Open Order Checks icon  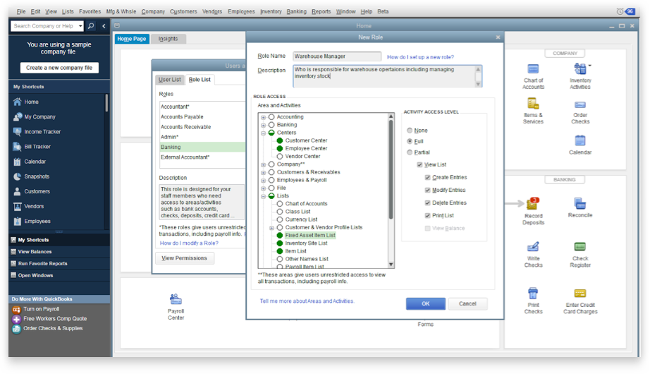click(x=580, y=104)
